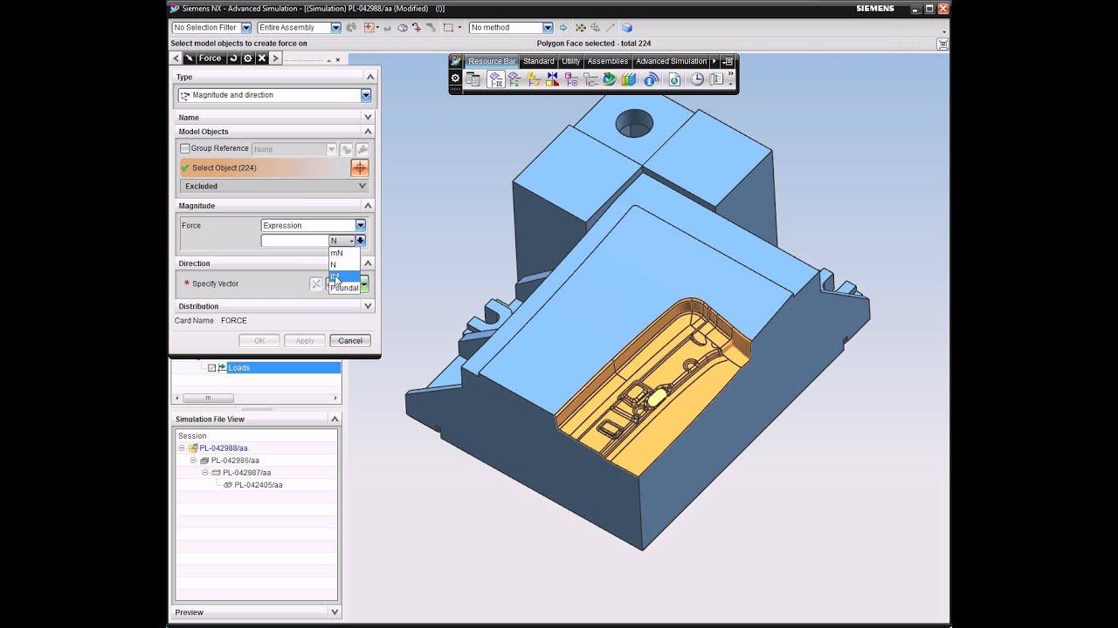
Task: Open the Magnitude and direction type dropdown
Action: point(366,95)
